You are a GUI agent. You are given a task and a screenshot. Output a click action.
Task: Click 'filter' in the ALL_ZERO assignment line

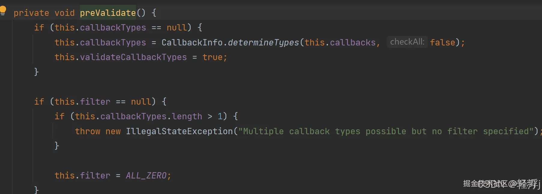coord(95,175)
